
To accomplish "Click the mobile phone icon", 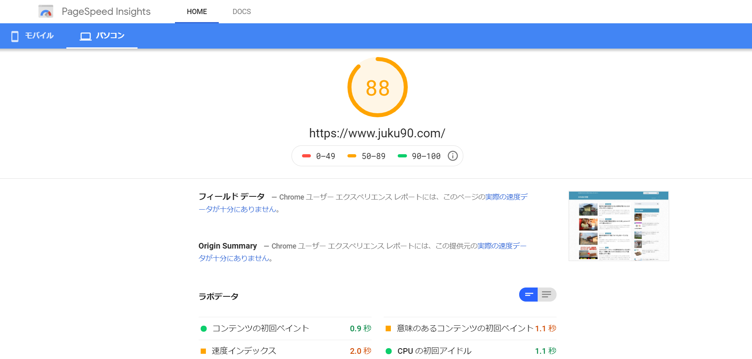I will (15, 36).
